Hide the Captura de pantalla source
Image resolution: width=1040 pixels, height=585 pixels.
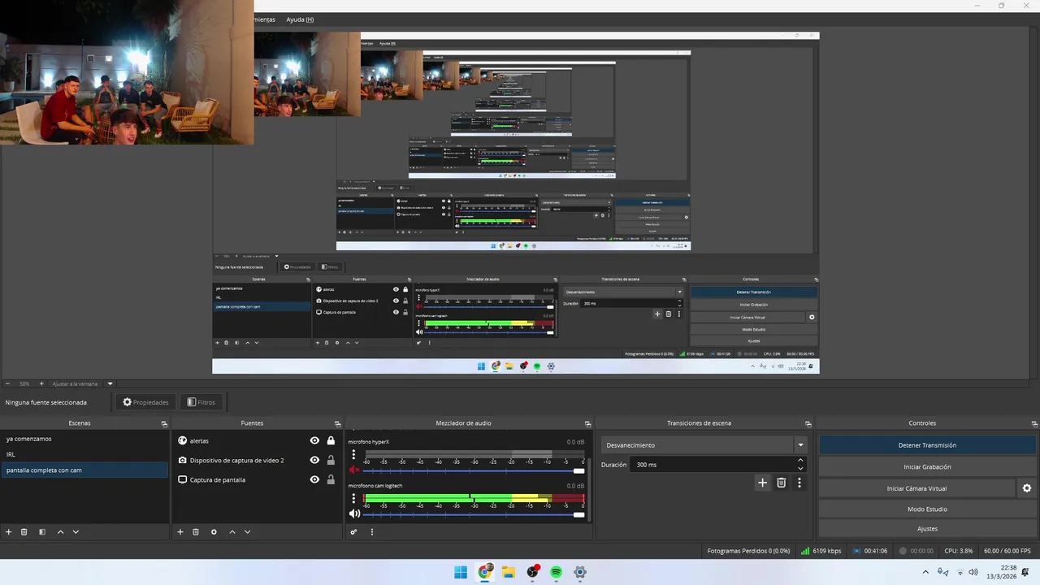[x=314, y=479]
